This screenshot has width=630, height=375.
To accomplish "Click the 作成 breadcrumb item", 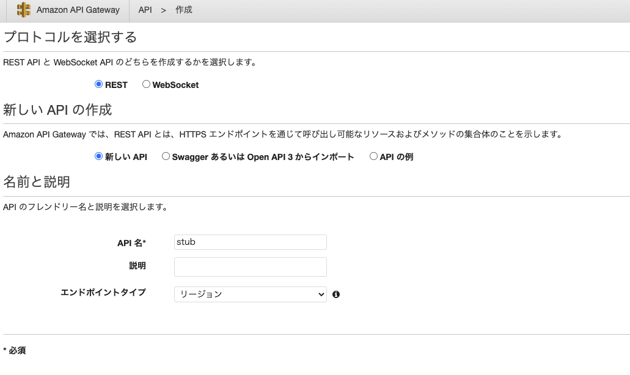I will [x=183, y=10].
